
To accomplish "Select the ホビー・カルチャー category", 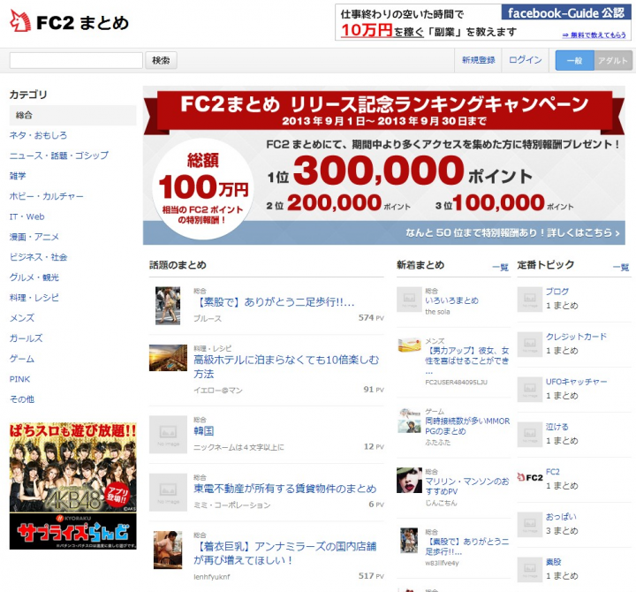I will click(46, 196).
